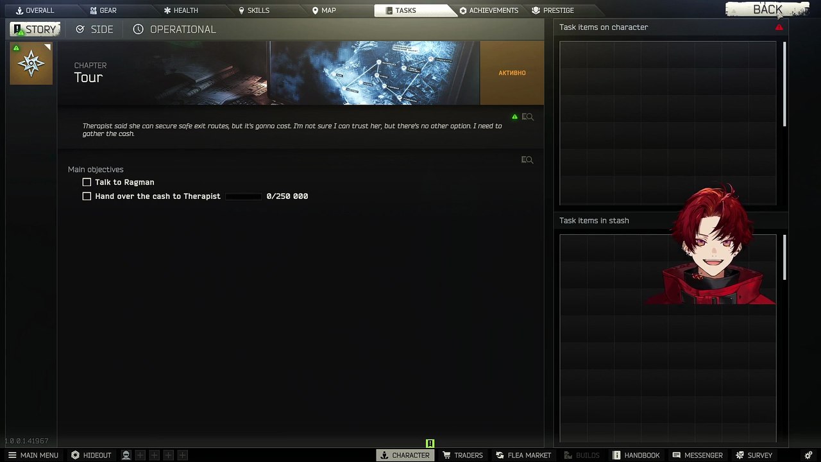The width and height of the screenshot is (821, 462).
Task: Click the Task items in stash scrollbar
Action: tap(784, 257)
